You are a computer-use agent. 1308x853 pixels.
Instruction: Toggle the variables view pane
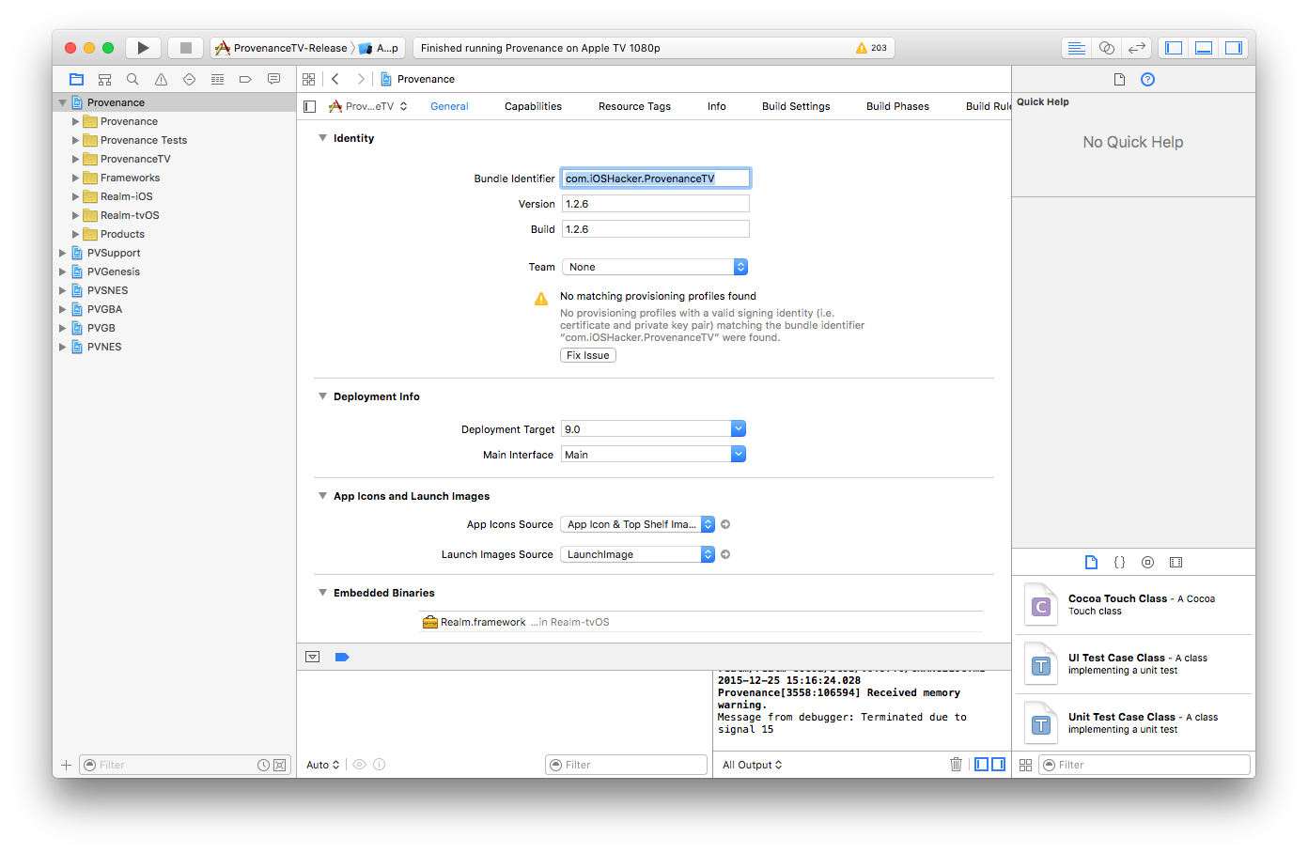click(981, 765)
